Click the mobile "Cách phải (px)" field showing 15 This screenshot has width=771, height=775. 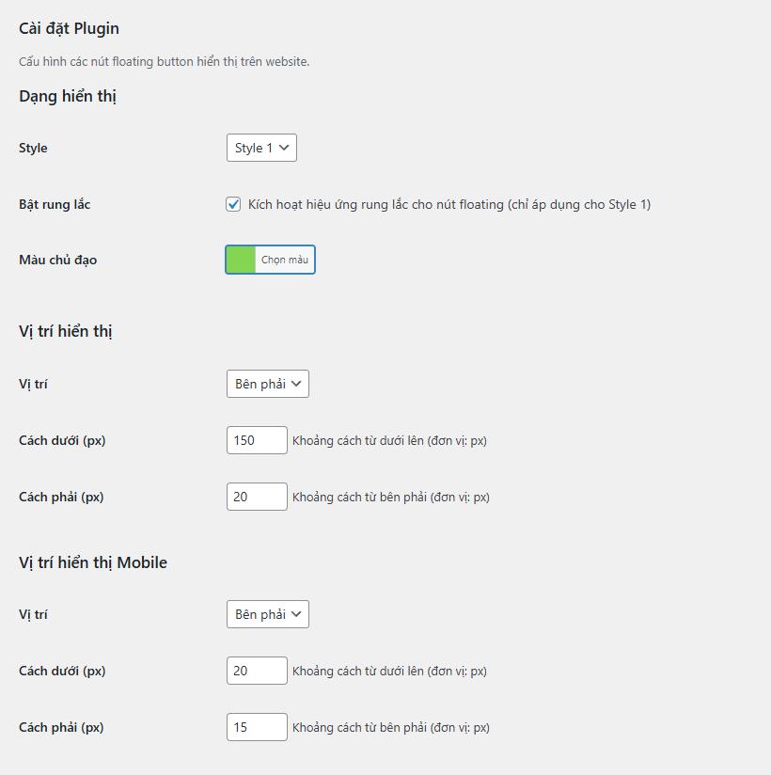pos(256,726)
